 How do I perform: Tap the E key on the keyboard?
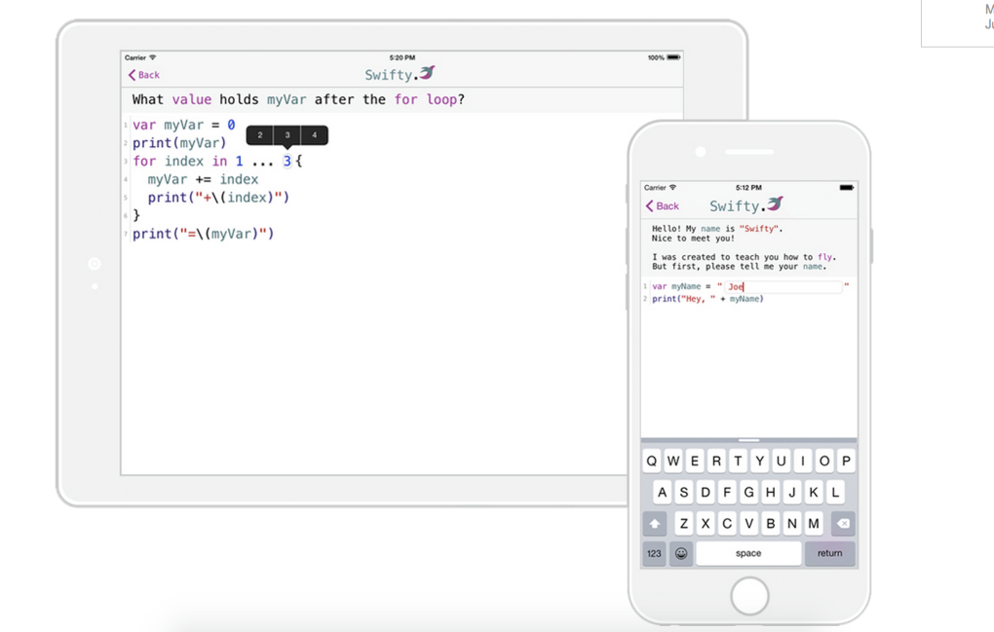(x=695, y=461)
